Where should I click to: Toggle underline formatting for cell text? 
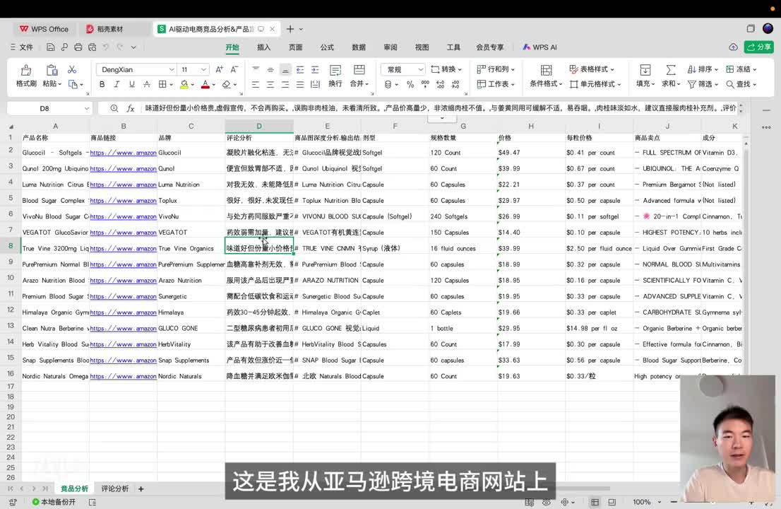tap(133, 84)
